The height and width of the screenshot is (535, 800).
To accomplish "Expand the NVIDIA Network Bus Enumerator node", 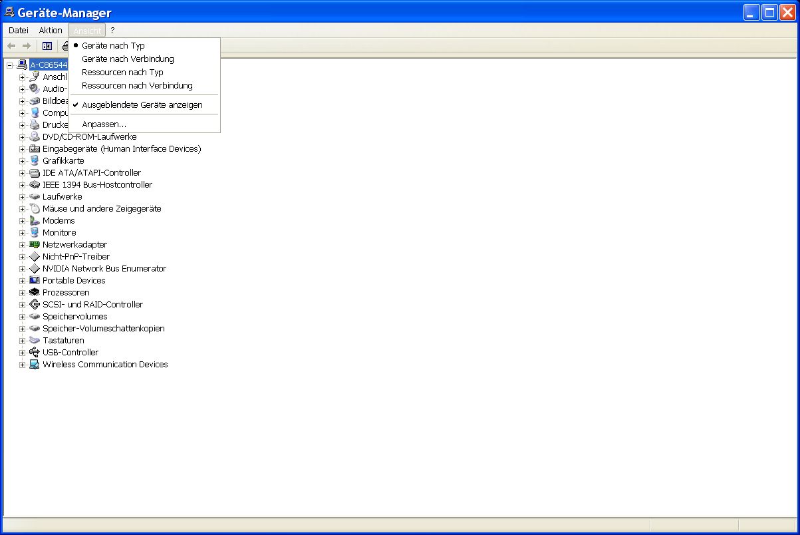I will coord(22,268).
